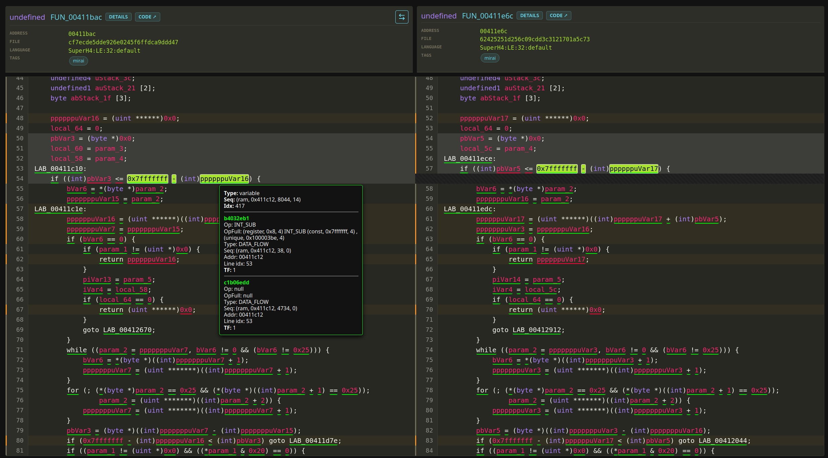Click the mirai tag in right panel
Screen dimensions: 828x458
click(x=490, y=58)
